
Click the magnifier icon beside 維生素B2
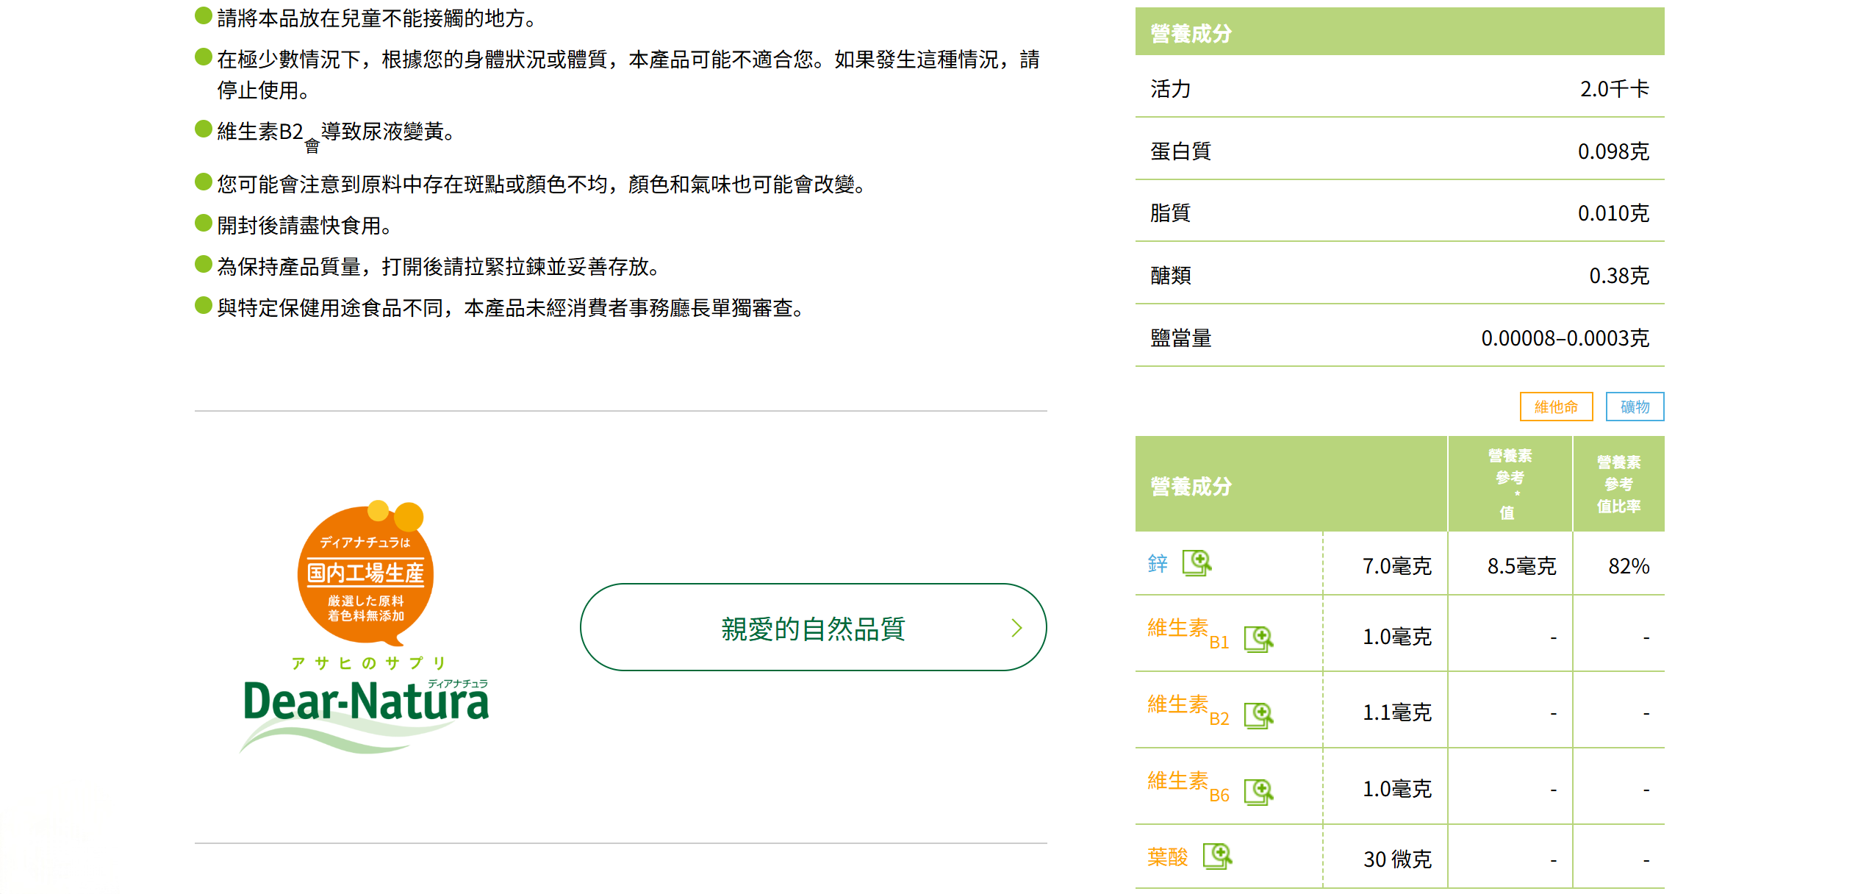tap(1258, 715)
